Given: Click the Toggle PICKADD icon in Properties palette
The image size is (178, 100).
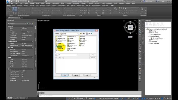Looking at the screenshot, I should click(x=28, y=24).
